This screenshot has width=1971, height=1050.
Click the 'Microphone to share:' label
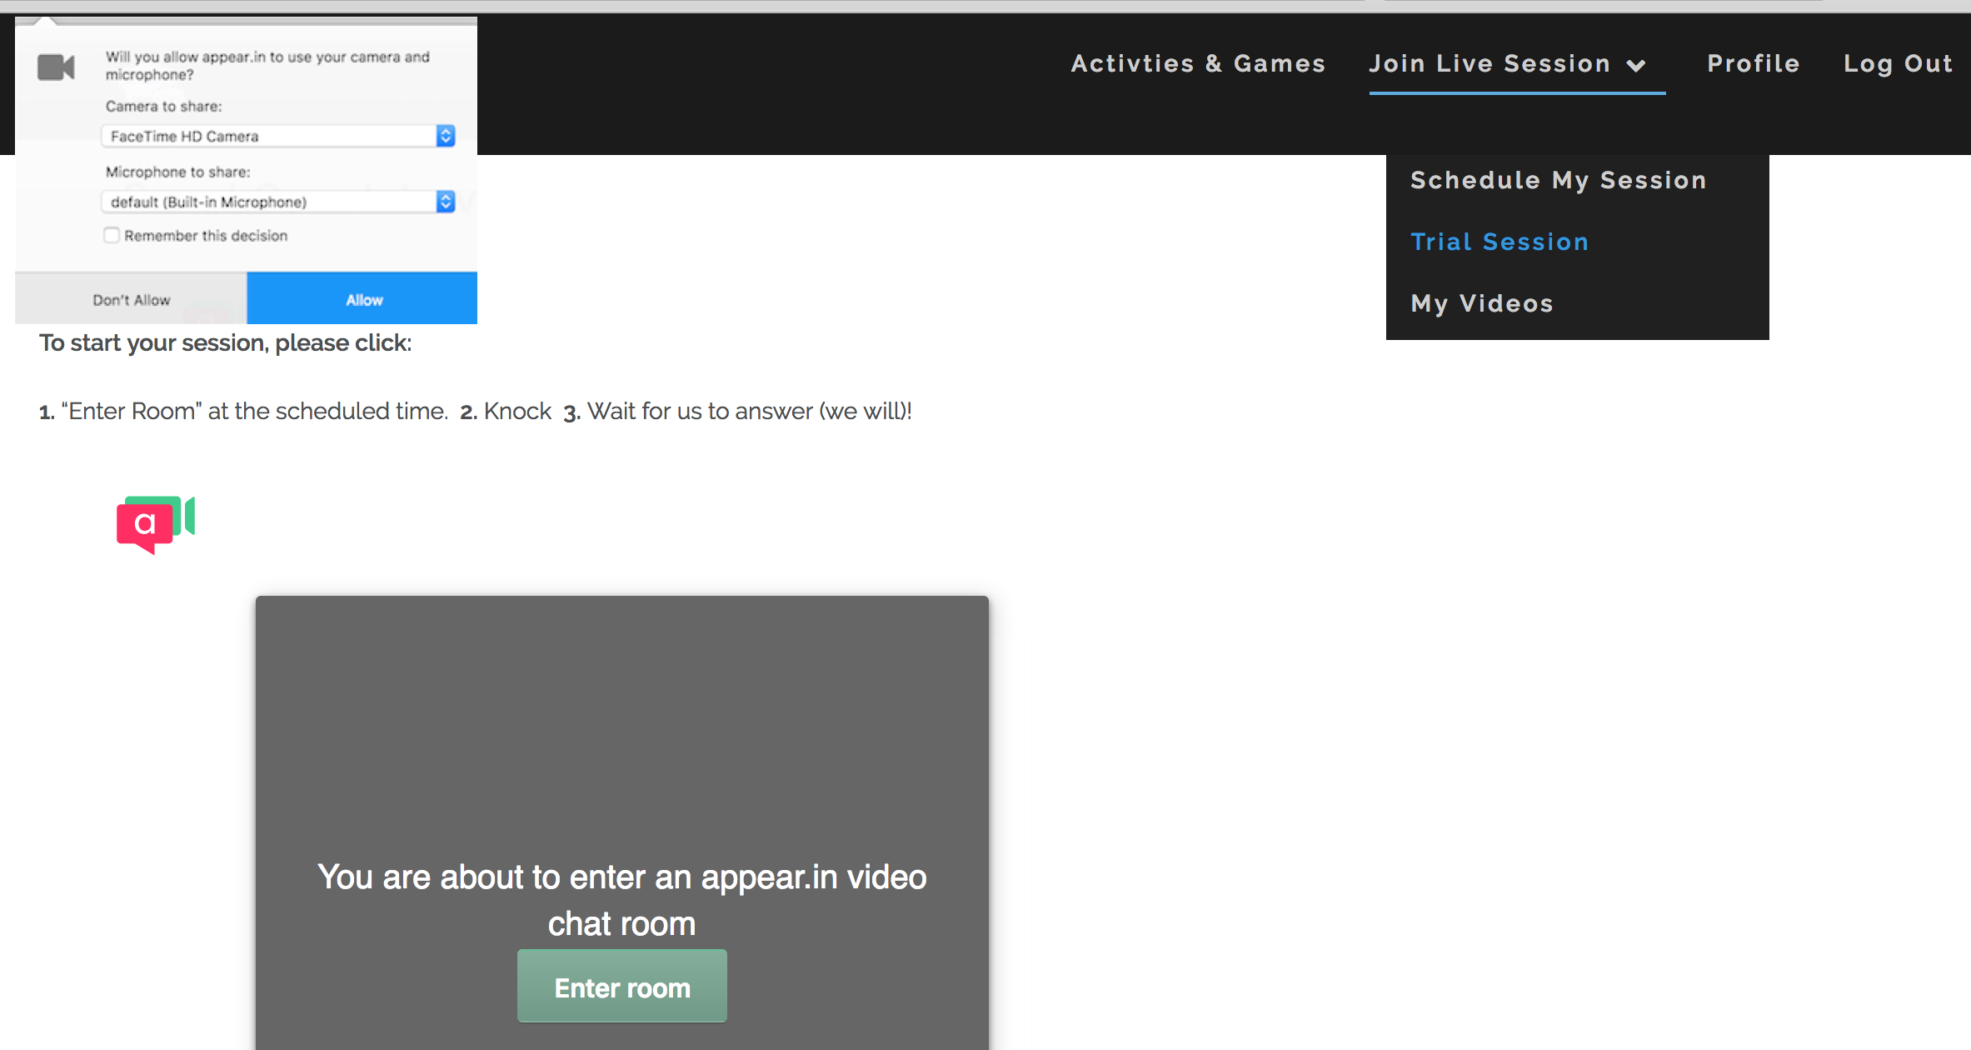tap(178, 172)
